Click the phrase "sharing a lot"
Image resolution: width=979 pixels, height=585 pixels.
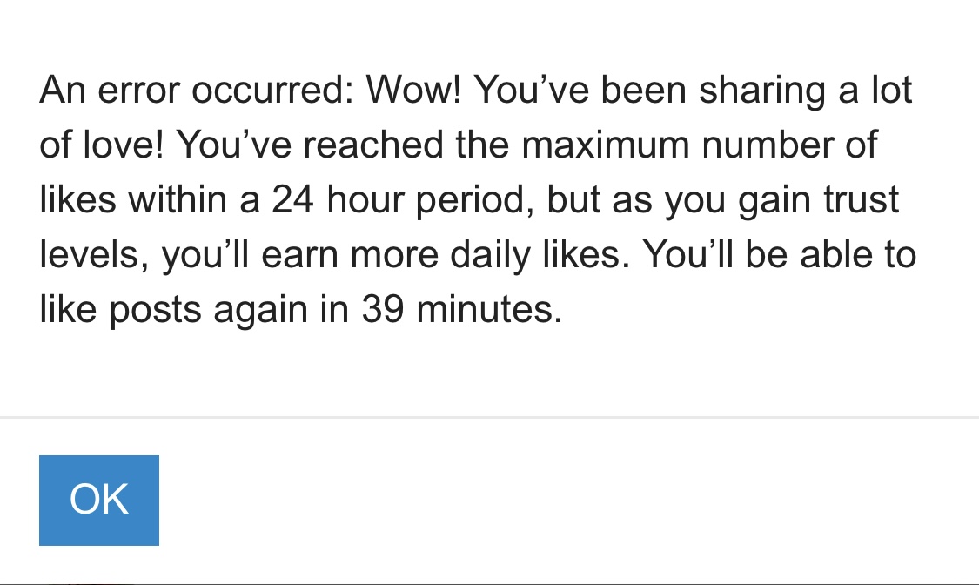[x=806, y=91]
